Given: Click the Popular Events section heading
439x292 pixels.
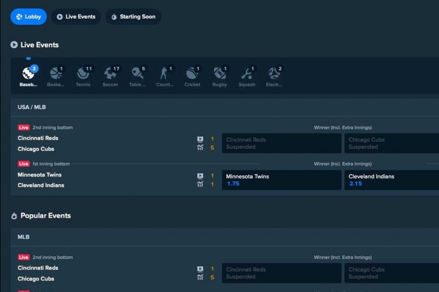Looking at the screenshot, I should click(x=46, y=216).
